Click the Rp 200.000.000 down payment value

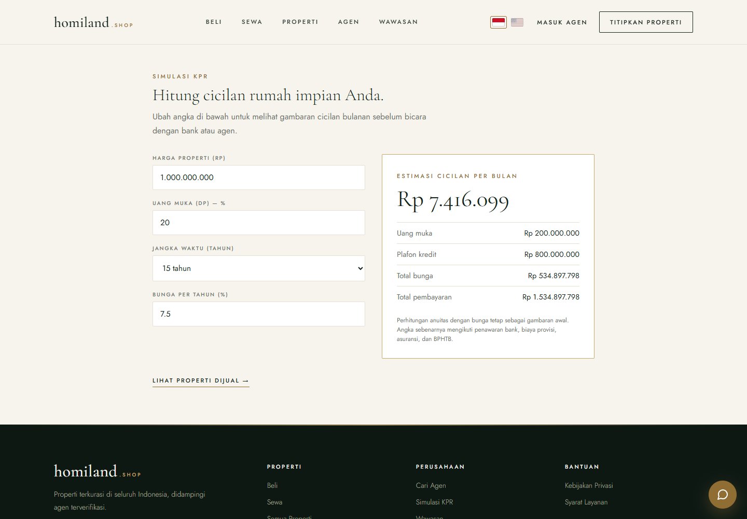click(x=551, y=234)
